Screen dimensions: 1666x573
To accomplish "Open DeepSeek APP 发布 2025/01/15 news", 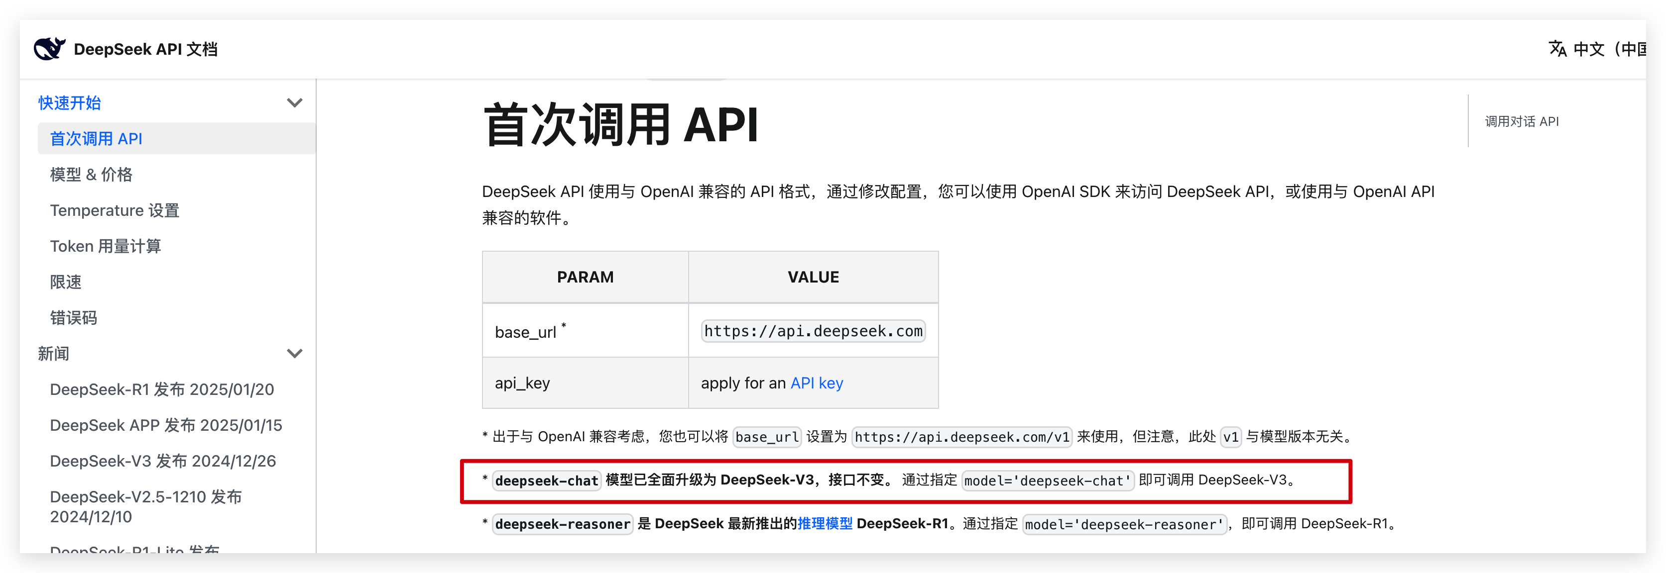I will [x=166, y=425].
